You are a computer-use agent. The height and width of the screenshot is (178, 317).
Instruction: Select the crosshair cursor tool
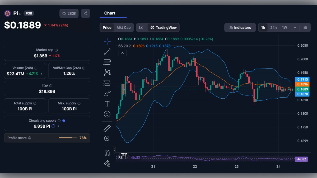[107, 41]
